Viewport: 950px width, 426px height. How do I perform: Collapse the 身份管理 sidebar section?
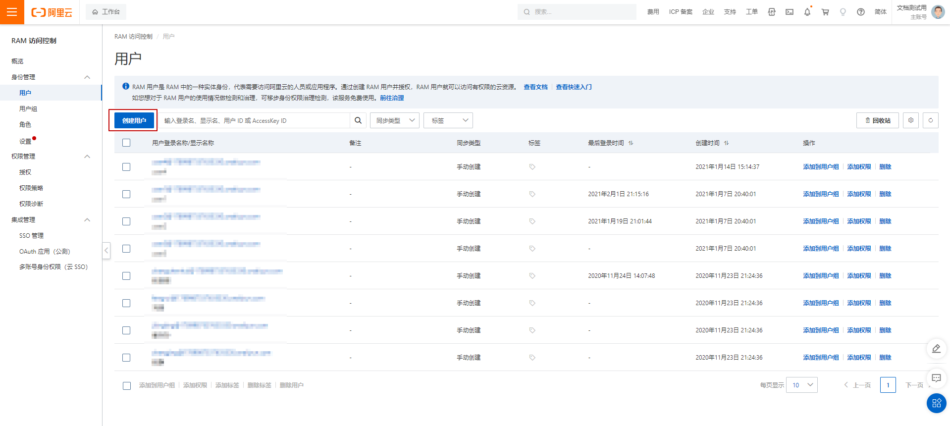(x=87, y=77)
